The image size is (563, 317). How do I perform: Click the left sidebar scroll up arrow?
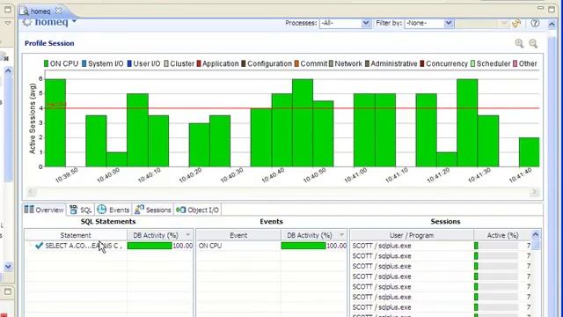[x=8, y=70]
